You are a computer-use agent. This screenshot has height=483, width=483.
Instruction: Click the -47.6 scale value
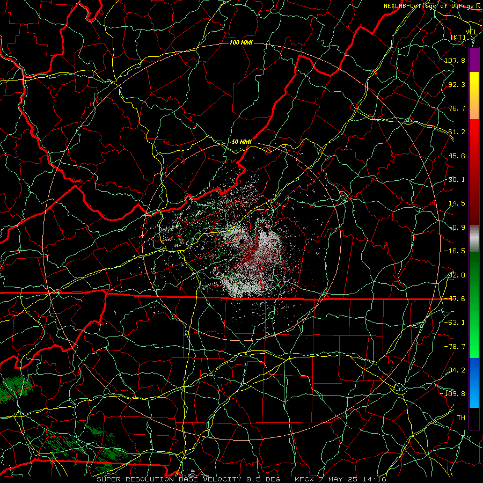click(x=455, y=299)
